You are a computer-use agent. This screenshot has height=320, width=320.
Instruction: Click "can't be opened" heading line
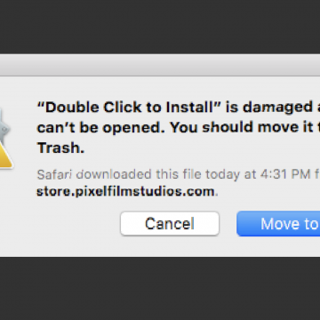pyautogui.click(x=101, y=127)
